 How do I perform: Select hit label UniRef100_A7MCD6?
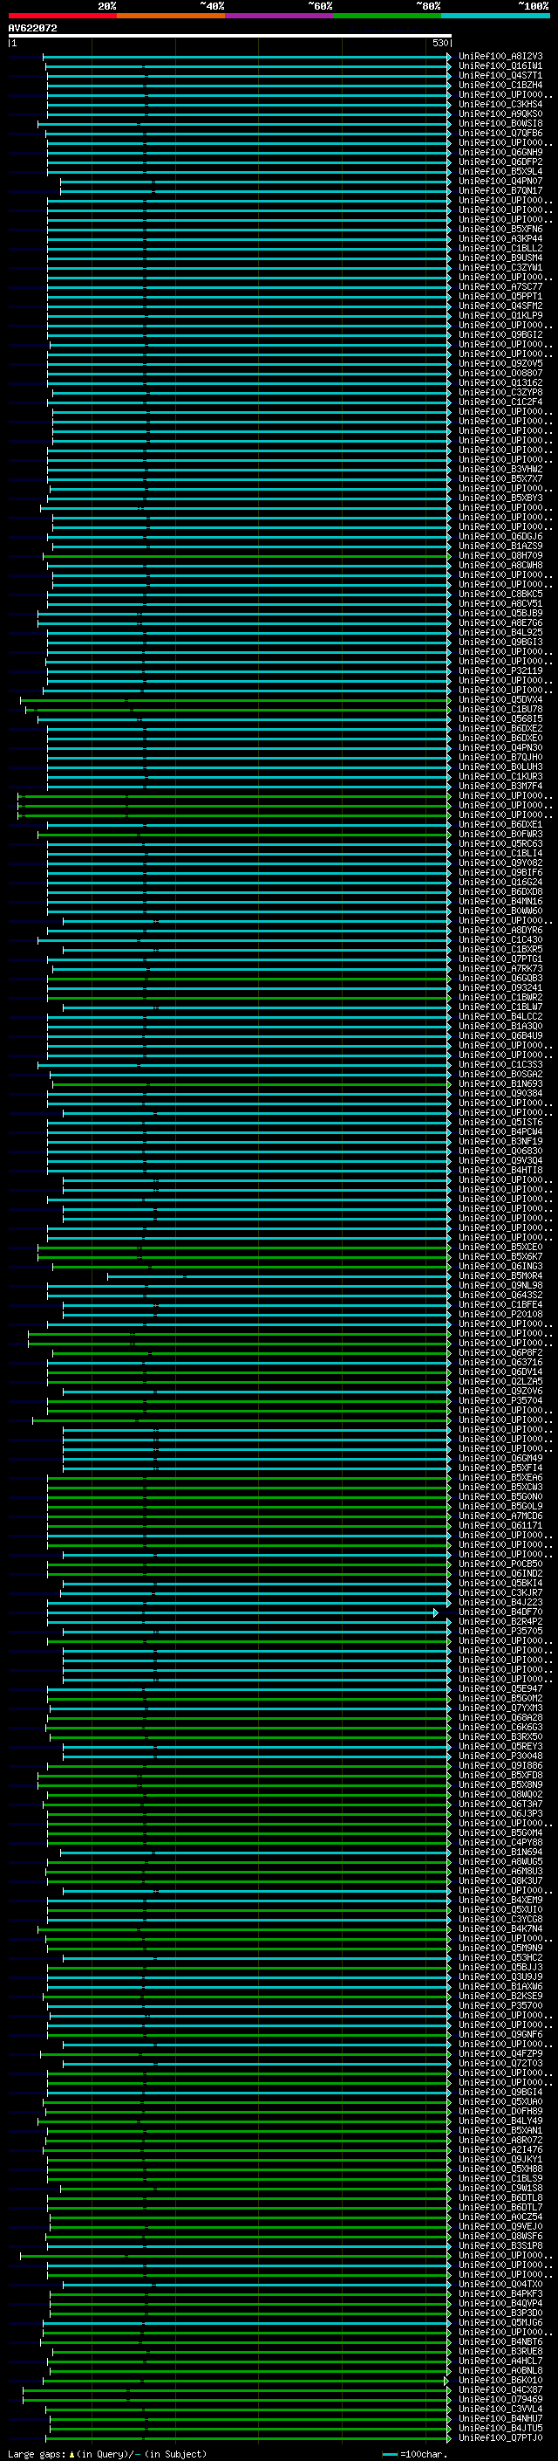pyautogui.click(x=500, y=1516)
